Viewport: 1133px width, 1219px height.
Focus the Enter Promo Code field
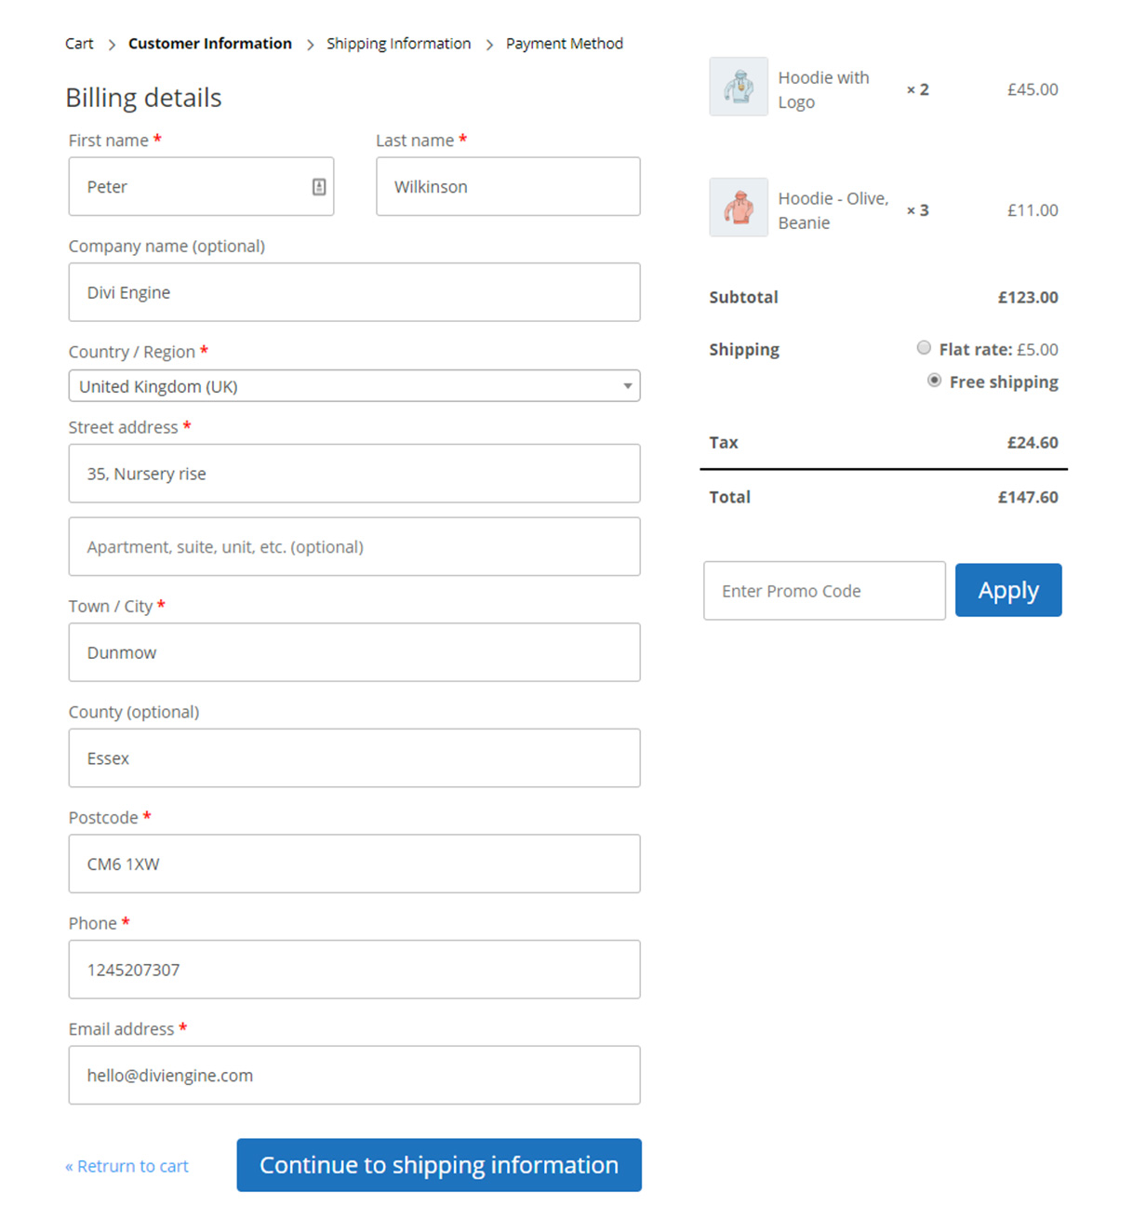pyautogui.click(x=823, y=591)
